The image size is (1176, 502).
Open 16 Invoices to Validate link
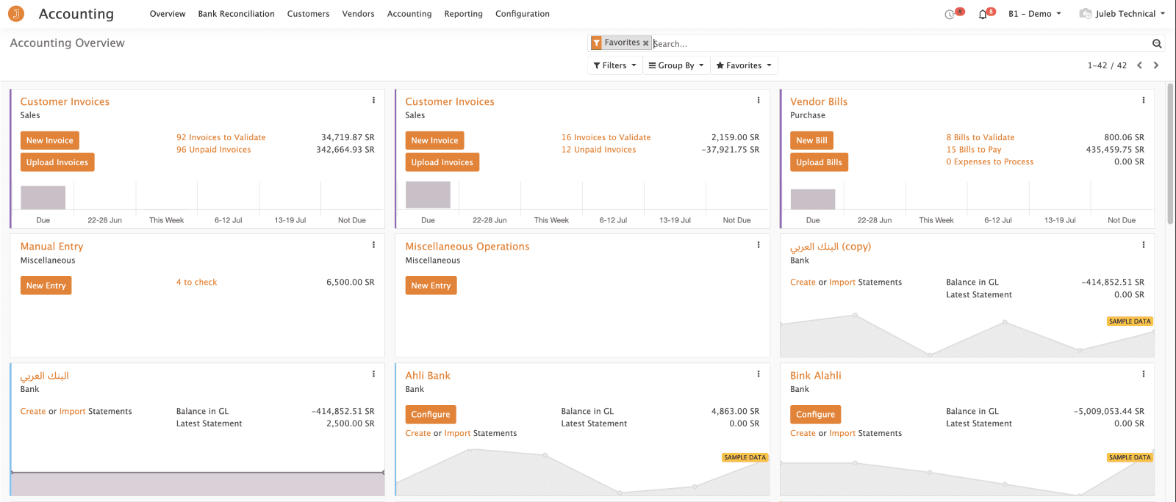[606, 137]
